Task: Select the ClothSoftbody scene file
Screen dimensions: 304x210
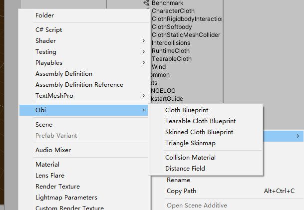Action: click(172, 27)
